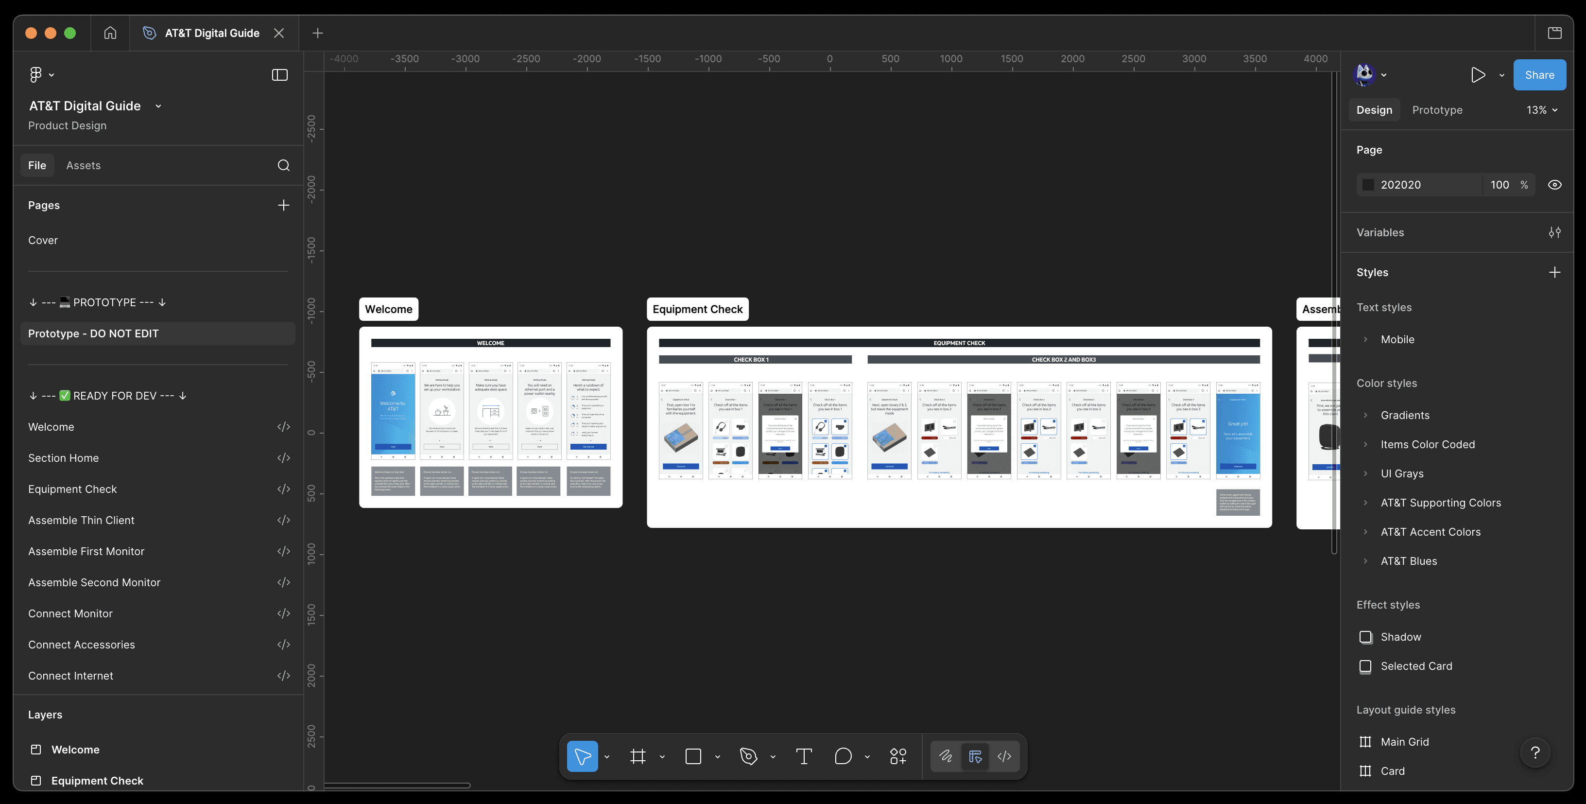Select the Pen tool
Screen dimensions: 1586x804
pos(748,756)
